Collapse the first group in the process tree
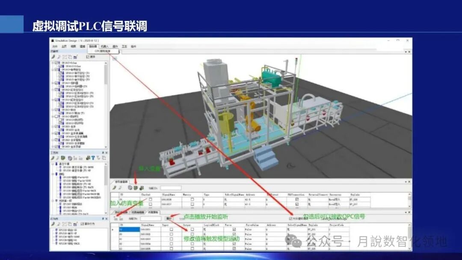Image resolution: width=462 pixels, height=260 pixels. (53, 164)
